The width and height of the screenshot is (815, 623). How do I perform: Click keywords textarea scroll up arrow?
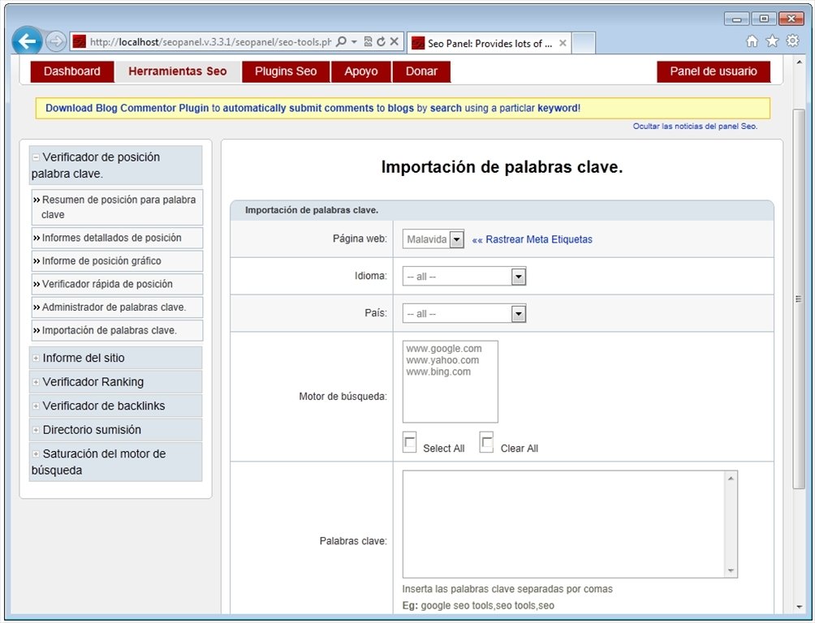(731, 478)
